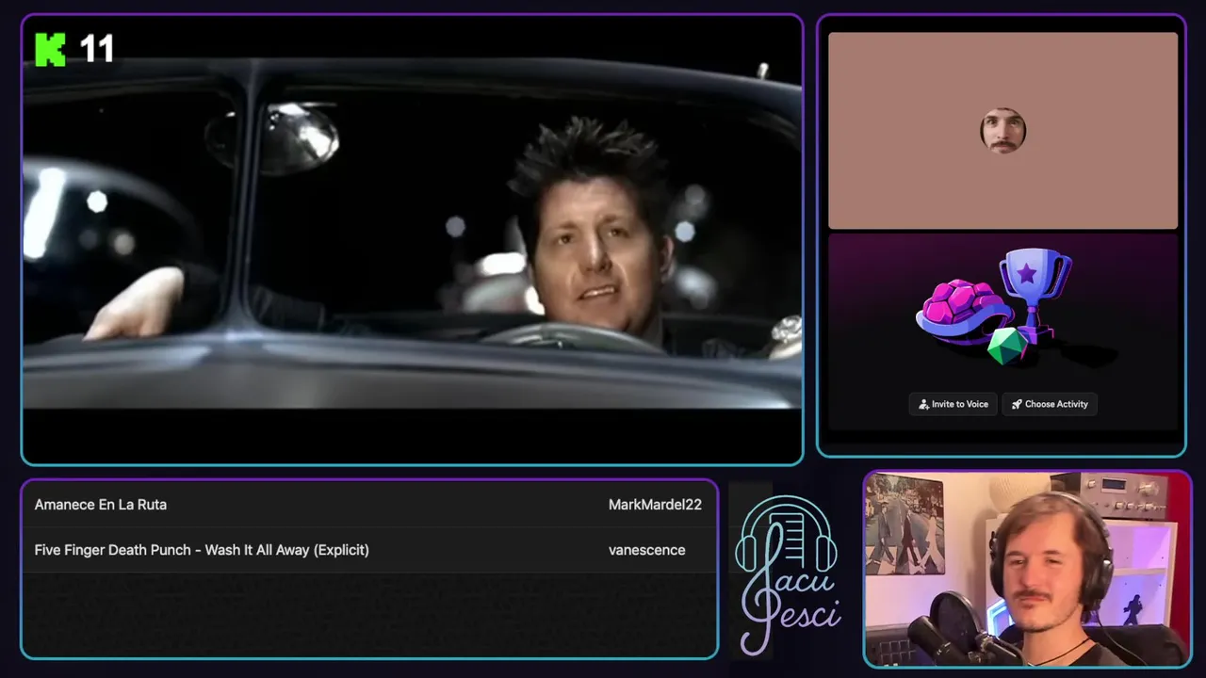Screen dimensions: 1206x678
Task: Click the streamer webcam feed
Action: click(1027, 569)
